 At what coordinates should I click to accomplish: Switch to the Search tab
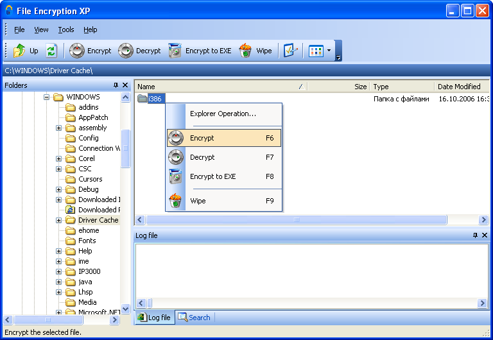194,318
